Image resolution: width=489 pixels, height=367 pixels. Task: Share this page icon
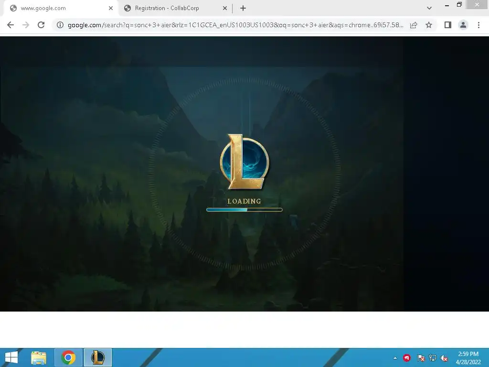pos(414,25)
